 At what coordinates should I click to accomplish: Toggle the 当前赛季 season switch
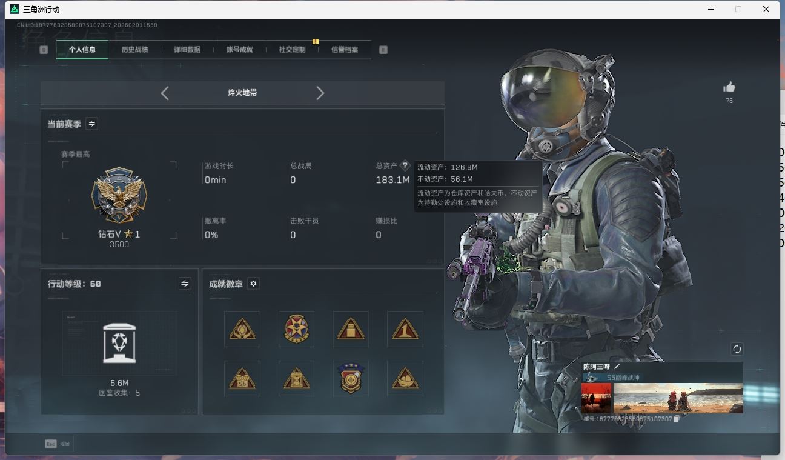click(x=91, y=124)
